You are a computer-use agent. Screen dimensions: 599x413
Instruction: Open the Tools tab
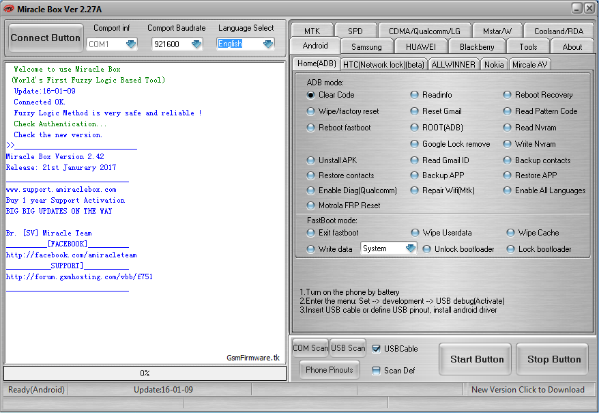[528, 46]
